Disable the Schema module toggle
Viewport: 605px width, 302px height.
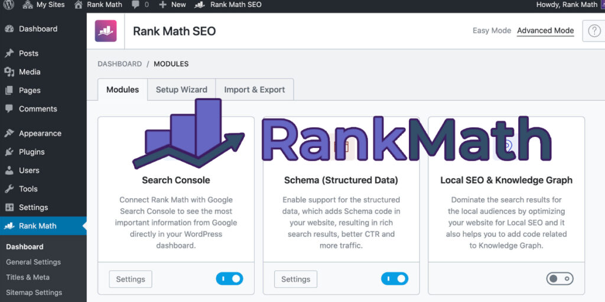pos(395,279)
